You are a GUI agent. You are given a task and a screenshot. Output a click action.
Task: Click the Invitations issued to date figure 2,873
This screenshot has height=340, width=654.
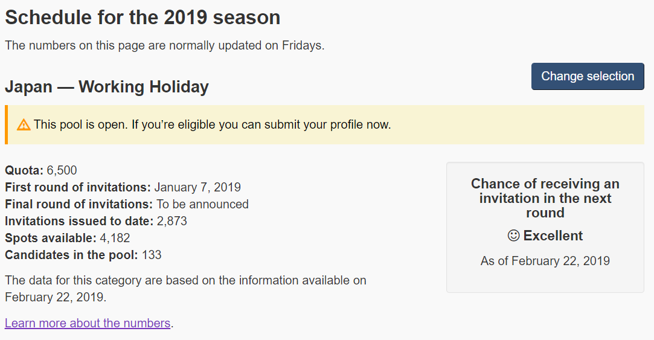(x=172, y=221)
